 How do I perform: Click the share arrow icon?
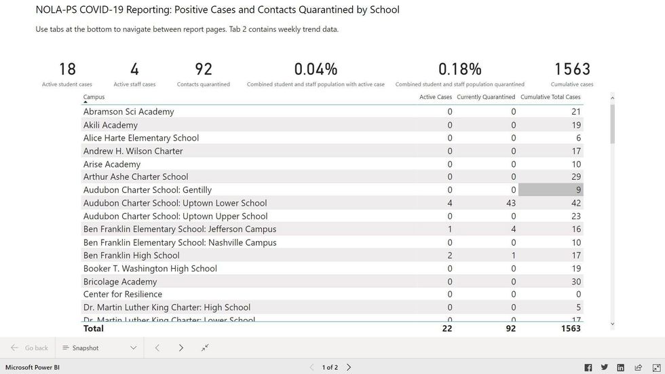coord(638,367)
